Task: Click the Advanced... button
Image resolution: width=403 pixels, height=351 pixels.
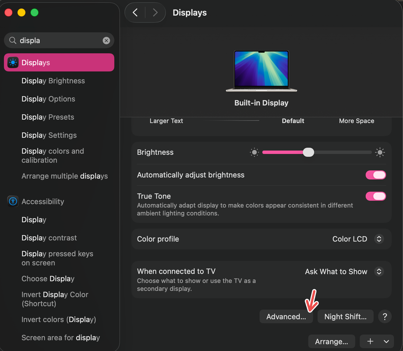Action: [x=286, y=316]
